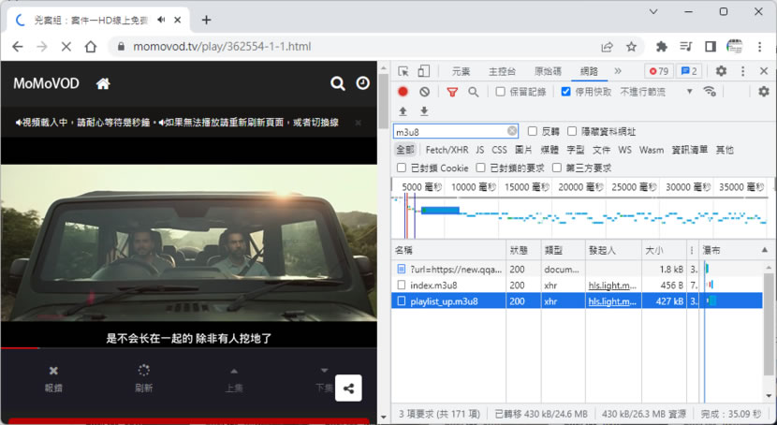Filter by Fetch/XHR type
This screenshot has width=777, height=425.
click(x=447, y=150)
